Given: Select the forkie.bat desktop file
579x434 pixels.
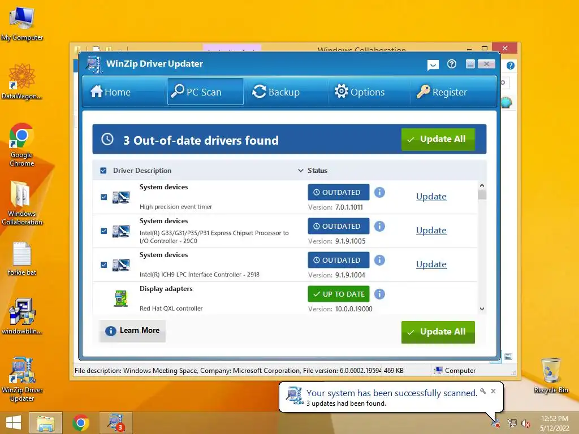Looking at the screenshot, I should [x=22, y=258].
